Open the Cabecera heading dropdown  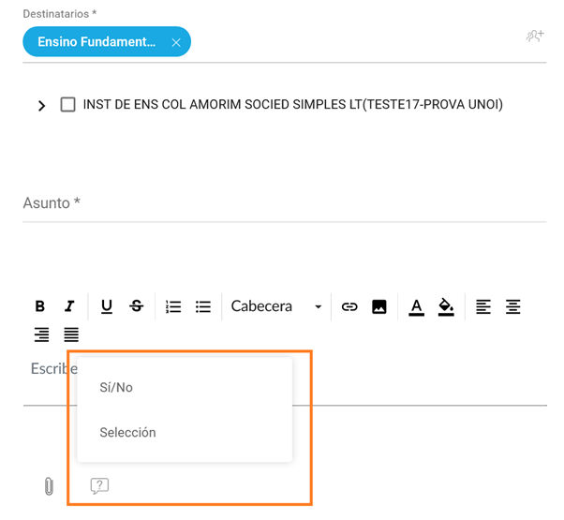276,306
